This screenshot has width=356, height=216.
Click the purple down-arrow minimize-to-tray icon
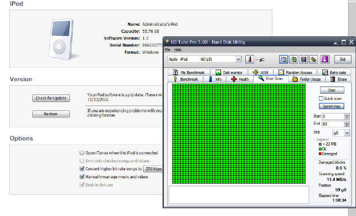pos(325,59)
